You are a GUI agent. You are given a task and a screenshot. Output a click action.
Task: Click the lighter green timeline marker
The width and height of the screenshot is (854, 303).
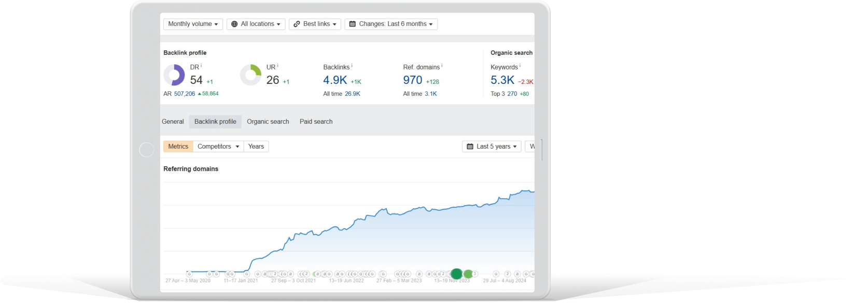point(468,274)
